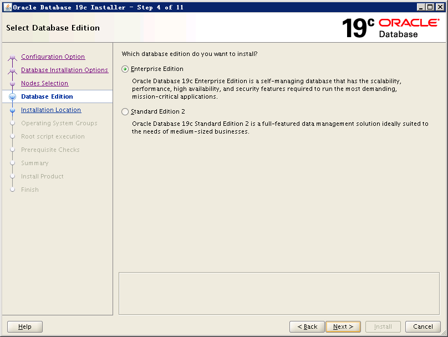Screen dimensions: 448x337
Task: Click the Nodes Selection step marker icon
Action: tap(12, 83)
